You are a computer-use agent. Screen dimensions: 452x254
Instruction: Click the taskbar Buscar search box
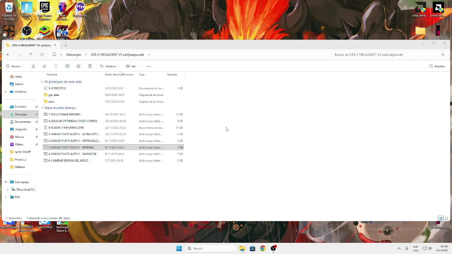[x=210, y=248]
